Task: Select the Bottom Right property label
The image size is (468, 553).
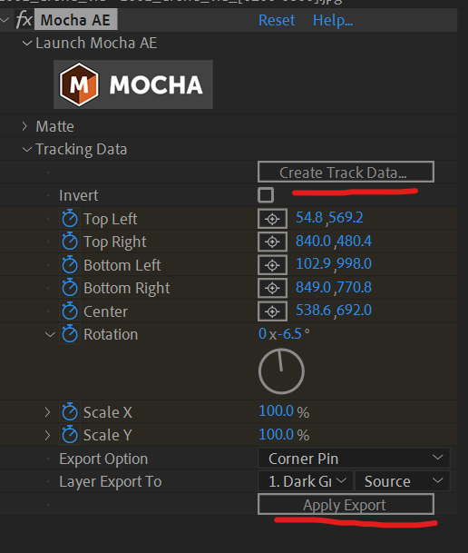Action: tap(127, 289)
